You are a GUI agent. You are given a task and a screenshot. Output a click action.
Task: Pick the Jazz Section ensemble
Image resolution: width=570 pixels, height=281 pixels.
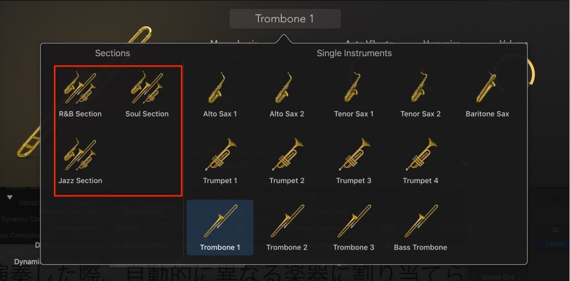pyautogui.click(x=80, y=161)
